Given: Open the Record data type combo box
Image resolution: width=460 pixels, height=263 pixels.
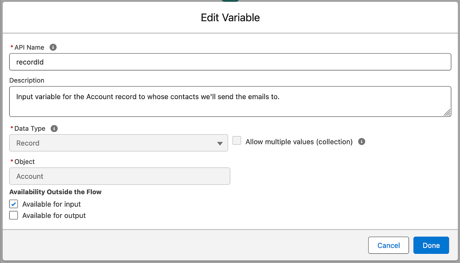Looking at the screenshot, I should [x=119, y=143].
